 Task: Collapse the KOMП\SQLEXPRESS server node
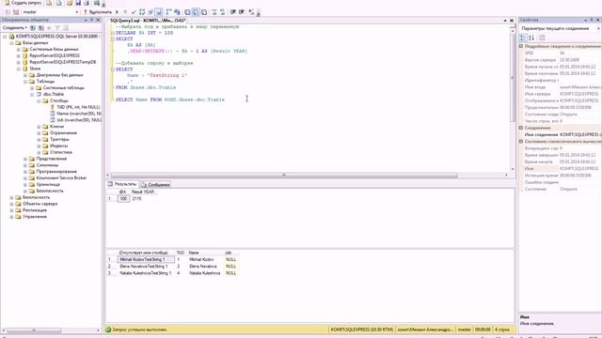[5, 37]
